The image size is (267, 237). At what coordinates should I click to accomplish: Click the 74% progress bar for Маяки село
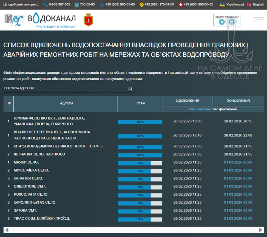(140, 163)
